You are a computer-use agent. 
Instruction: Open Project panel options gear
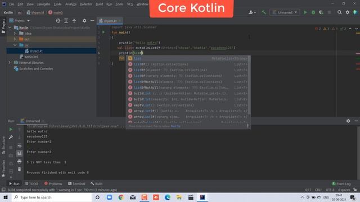pos(84,21)
